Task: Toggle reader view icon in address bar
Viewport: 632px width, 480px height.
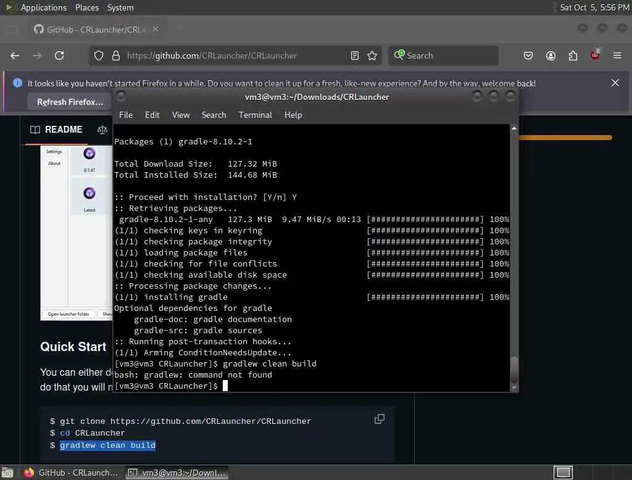Action: (355, 56)
